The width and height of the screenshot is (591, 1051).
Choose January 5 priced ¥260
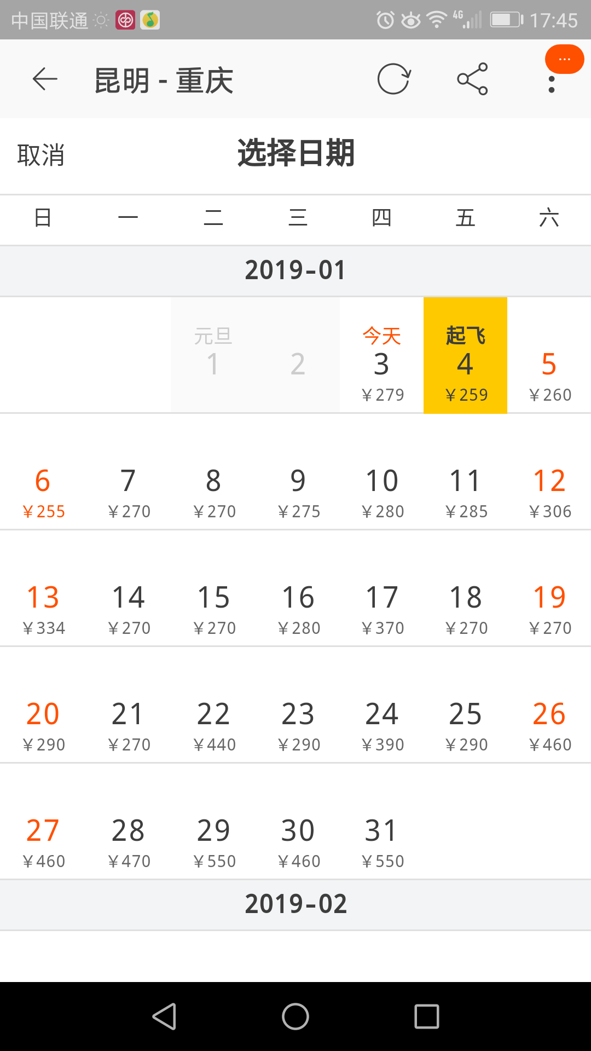549,355
